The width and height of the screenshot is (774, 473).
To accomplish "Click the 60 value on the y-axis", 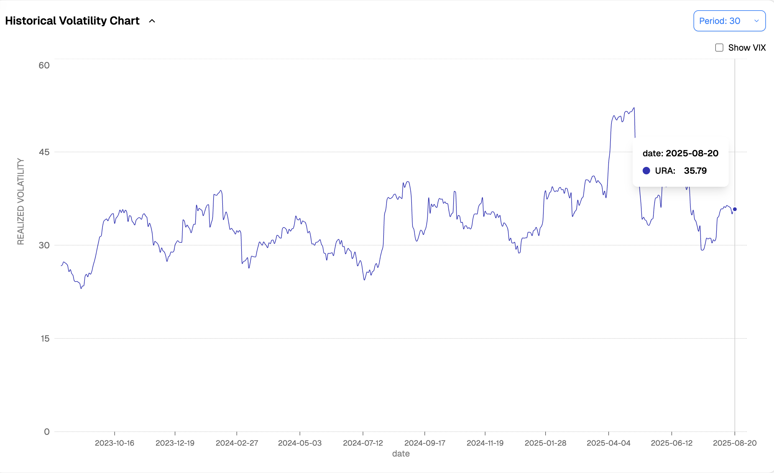I will coord(44,65).
